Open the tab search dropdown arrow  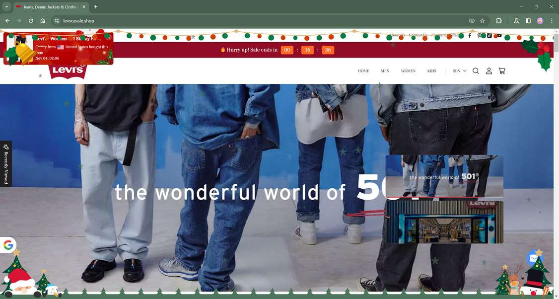6,7
